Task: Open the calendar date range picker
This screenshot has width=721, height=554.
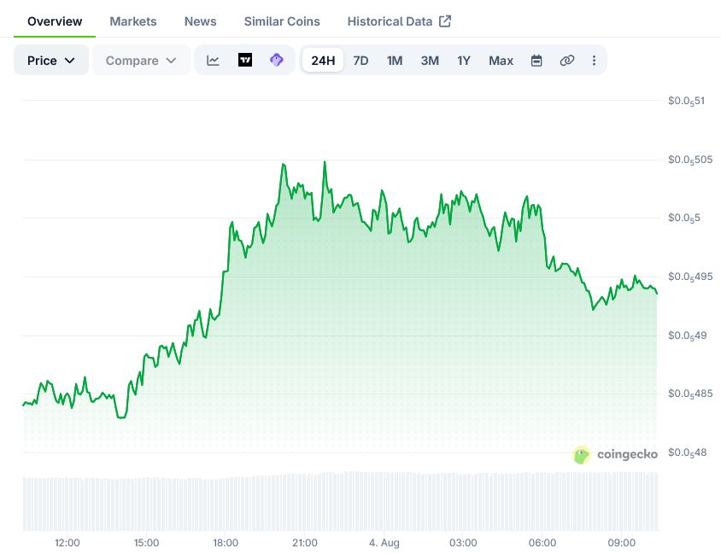Action: point(536,60)
